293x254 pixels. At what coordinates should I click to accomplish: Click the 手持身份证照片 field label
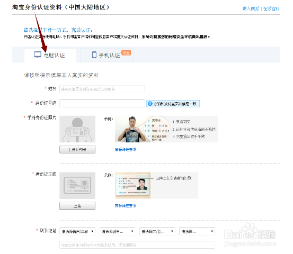[42, 117]
